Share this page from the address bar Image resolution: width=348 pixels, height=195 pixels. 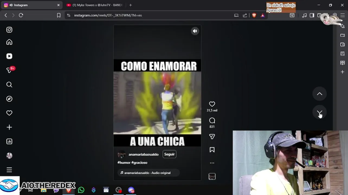tap(245, 15)
